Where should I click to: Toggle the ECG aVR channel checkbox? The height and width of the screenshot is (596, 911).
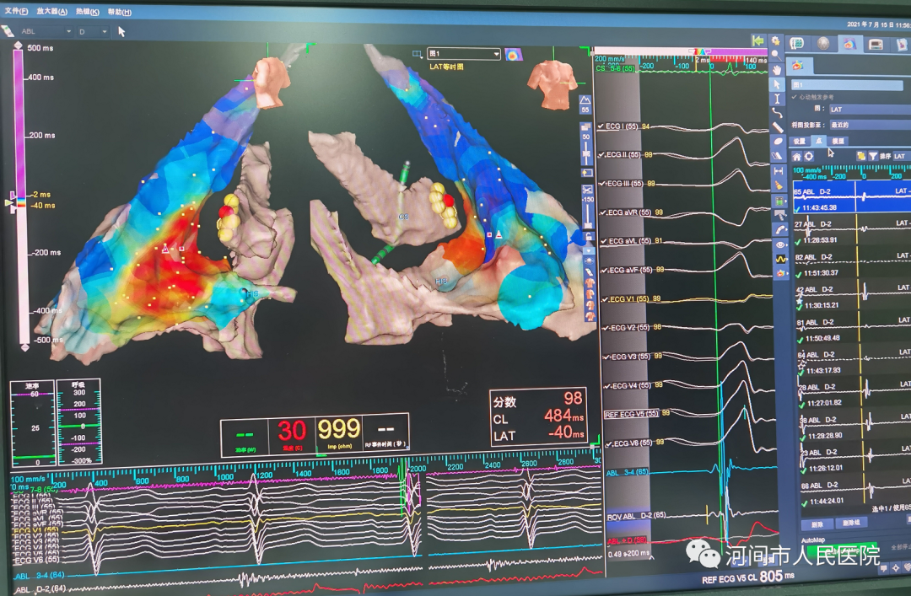pyautogui.click(x=601, y=212)
